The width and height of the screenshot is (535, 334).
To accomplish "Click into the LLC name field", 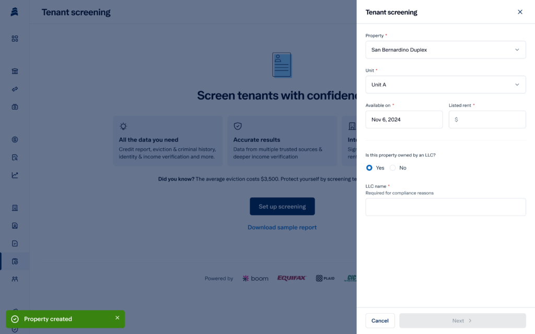I will [x=446, y=207].
